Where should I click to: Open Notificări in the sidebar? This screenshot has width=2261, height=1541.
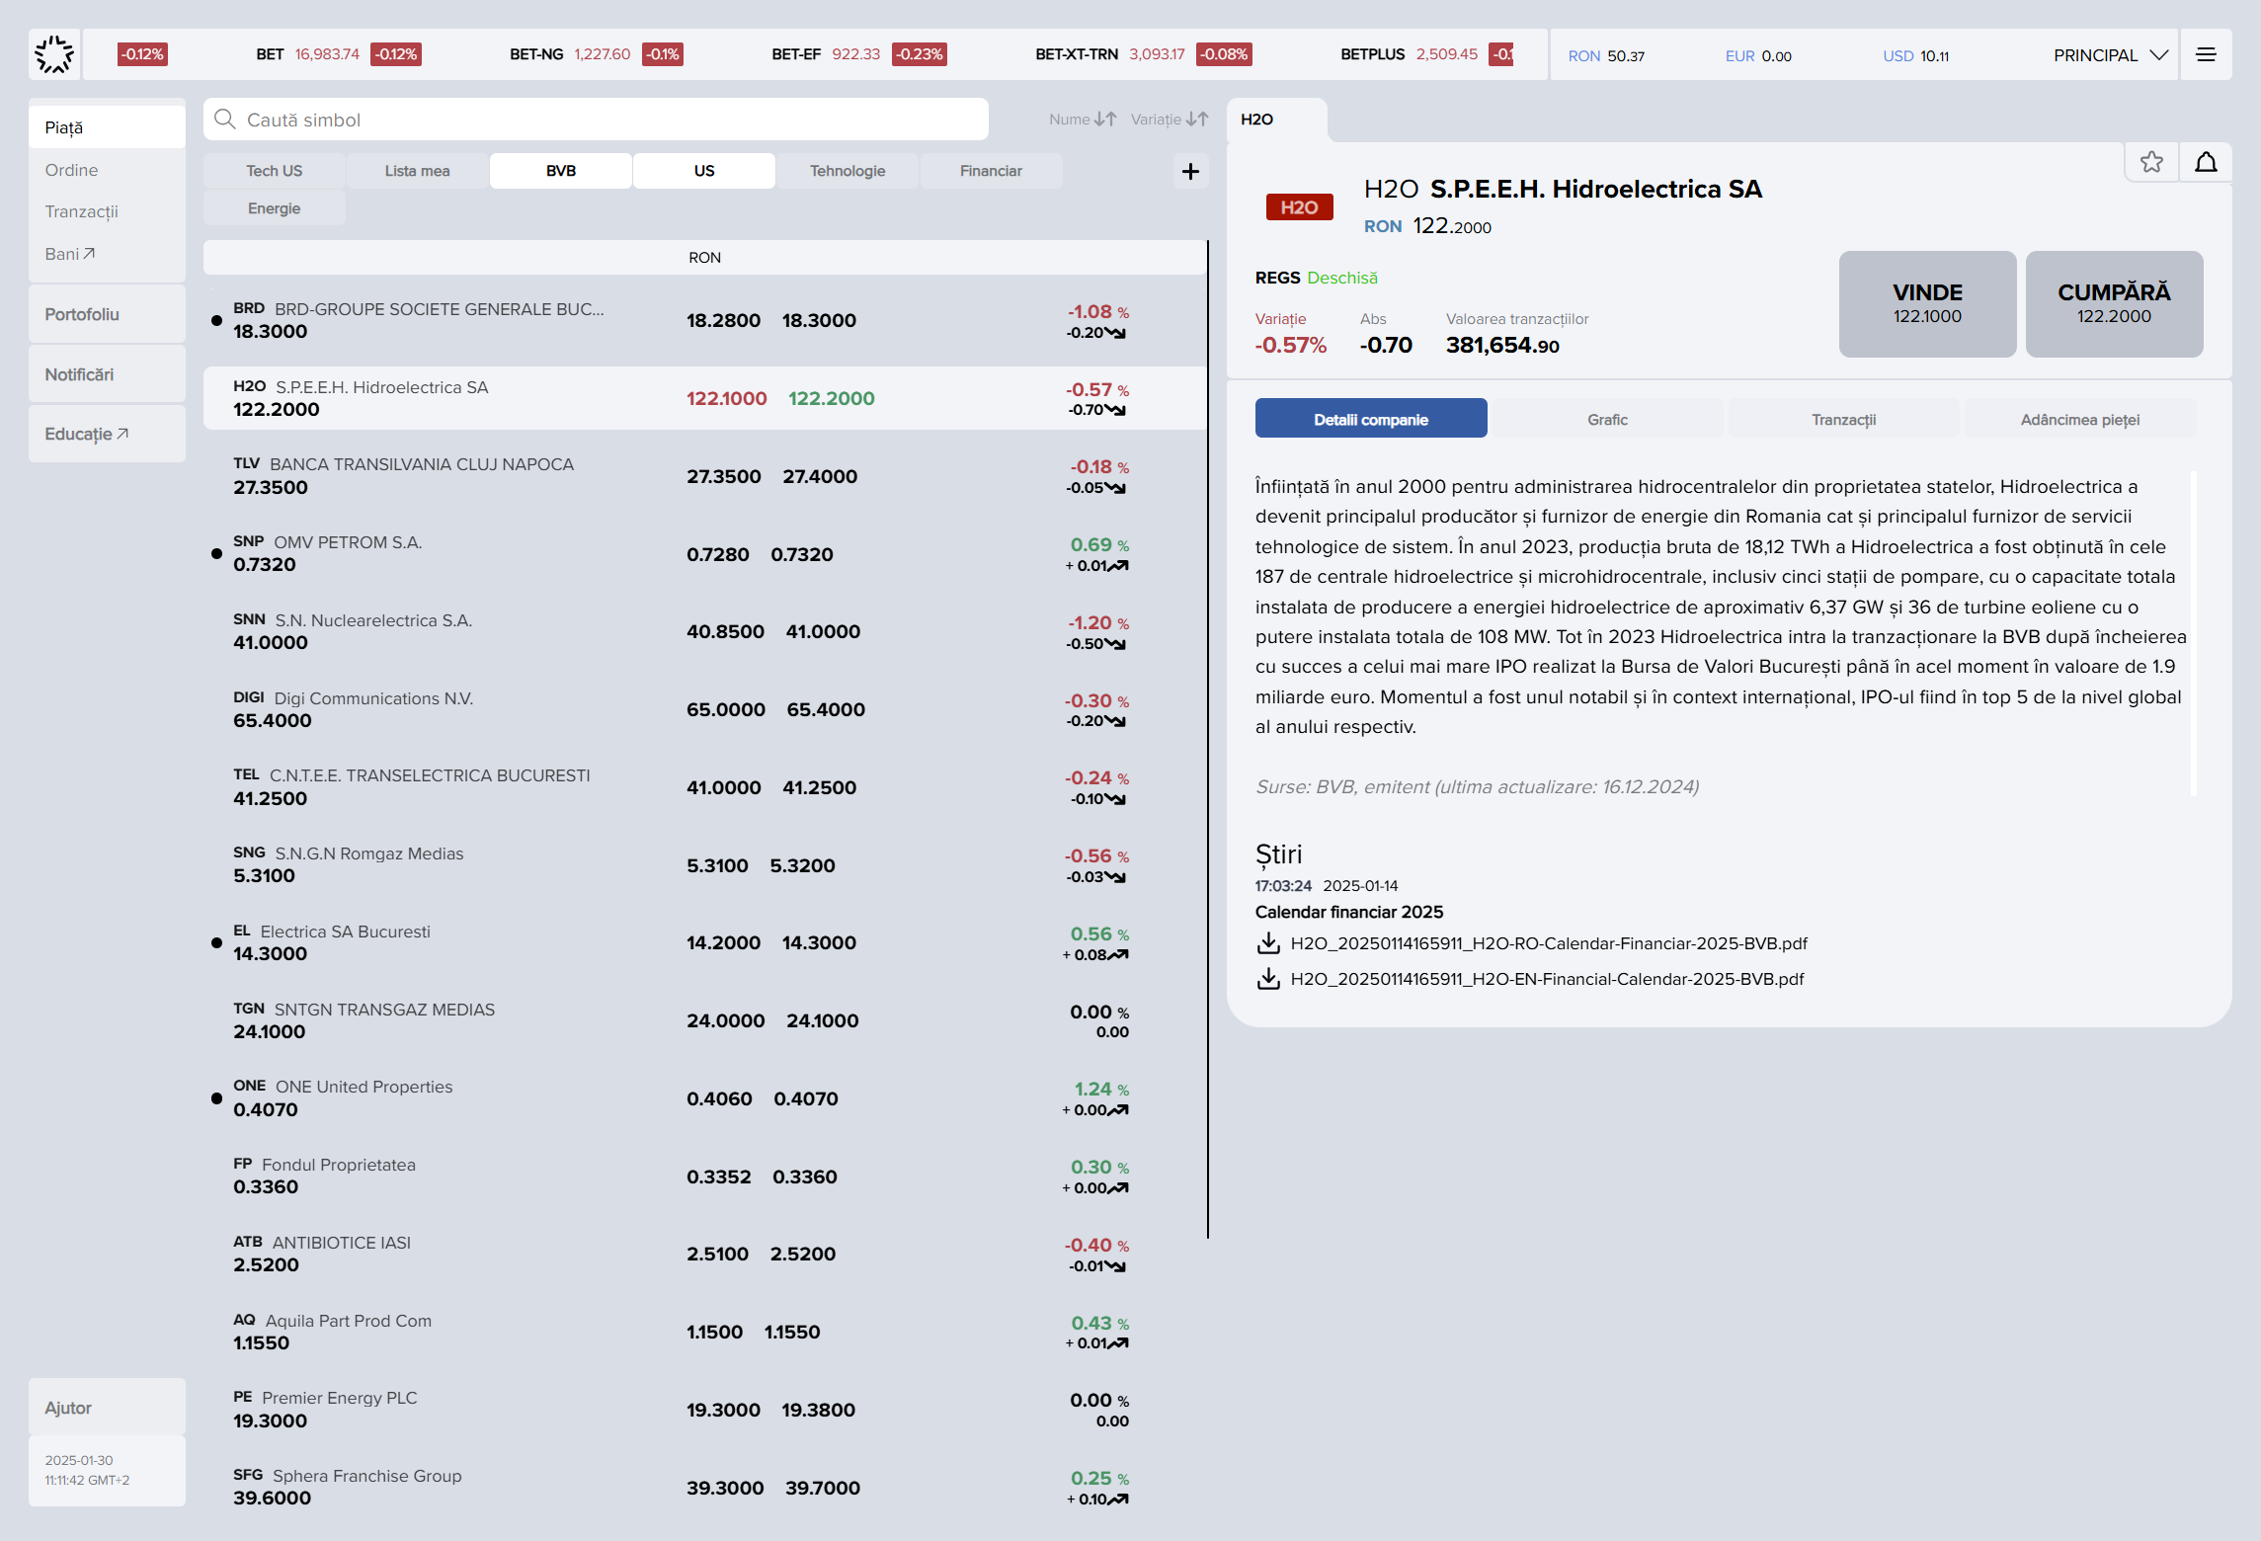[x=107, y=374]
